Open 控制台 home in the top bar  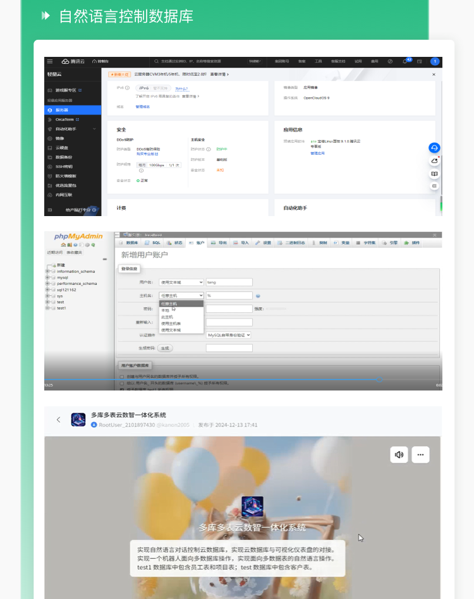tap(100, 61)
